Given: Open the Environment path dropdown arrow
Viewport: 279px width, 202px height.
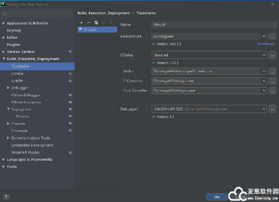Looking at the screenshot, I should coord(264,37).
